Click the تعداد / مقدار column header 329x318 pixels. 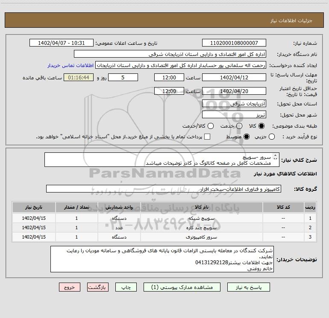[x=76, y=207]
